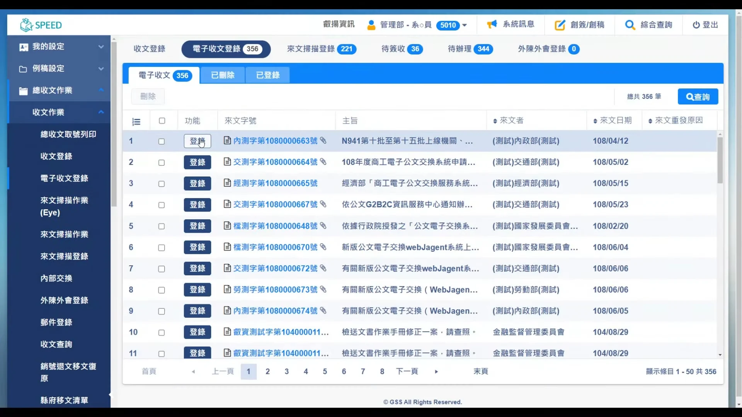Expand the 我的設定 sidebar menu
742x417 pixels.
point(101,47)
